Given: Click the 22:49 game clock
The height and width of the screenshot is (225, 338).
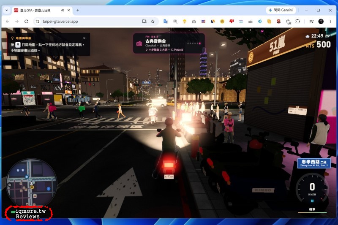Looking at the screenshot, I should [x=317, y=36].
